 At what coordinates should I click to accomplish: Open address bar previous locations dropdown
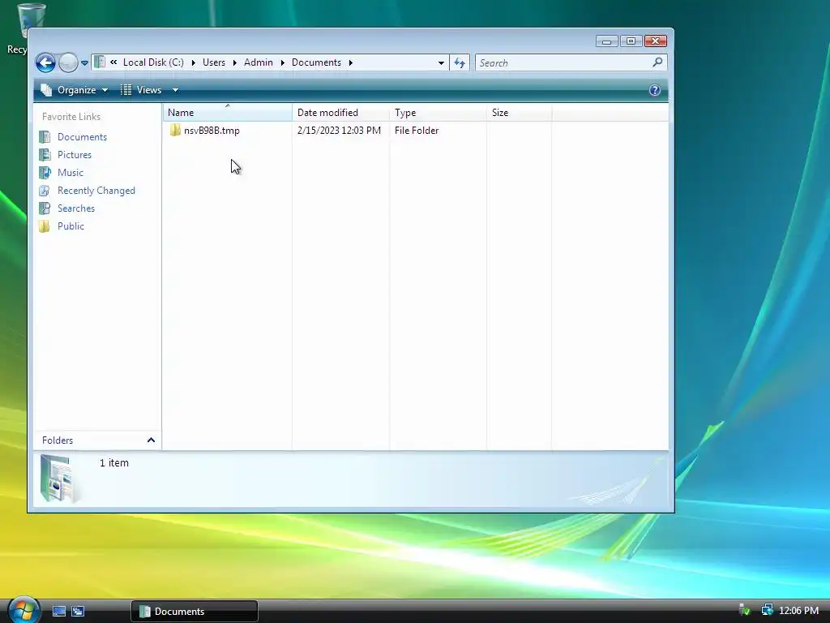[x=441, y=62]
